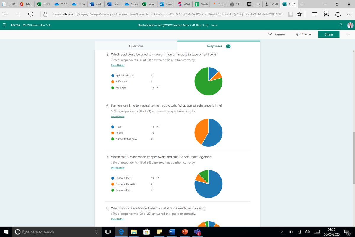Image resolution: width=355 pixels, height=237 pixels.
Task: Switch to the Questions tab
Action: (x=136, y=46)
